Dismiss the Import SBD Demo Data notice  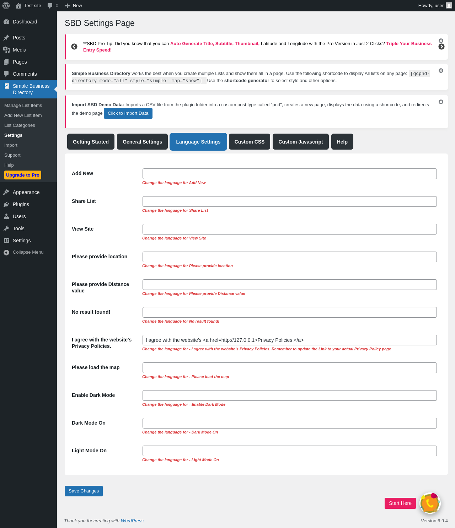coord(441,102)
